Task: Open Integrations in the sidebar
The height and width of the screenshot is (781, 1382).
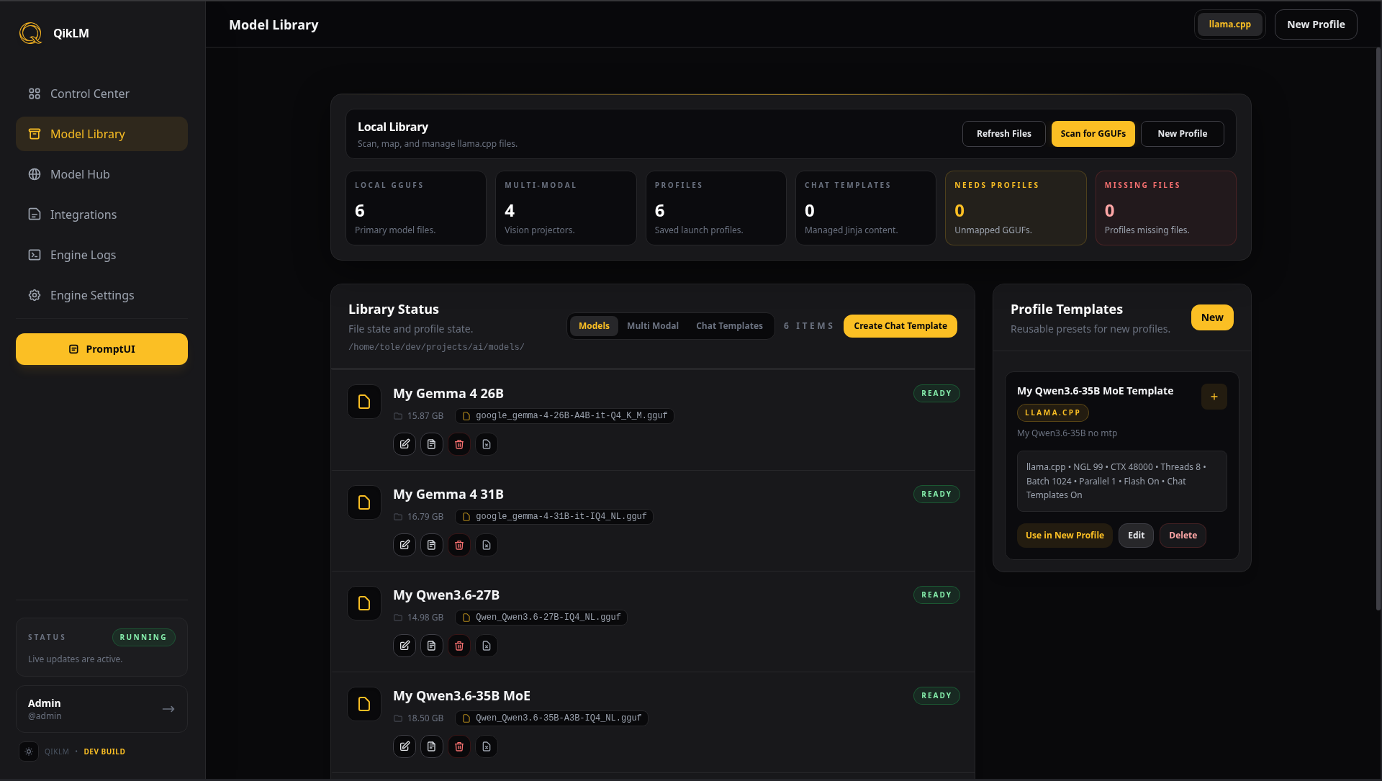Action: tap(101, 215)
